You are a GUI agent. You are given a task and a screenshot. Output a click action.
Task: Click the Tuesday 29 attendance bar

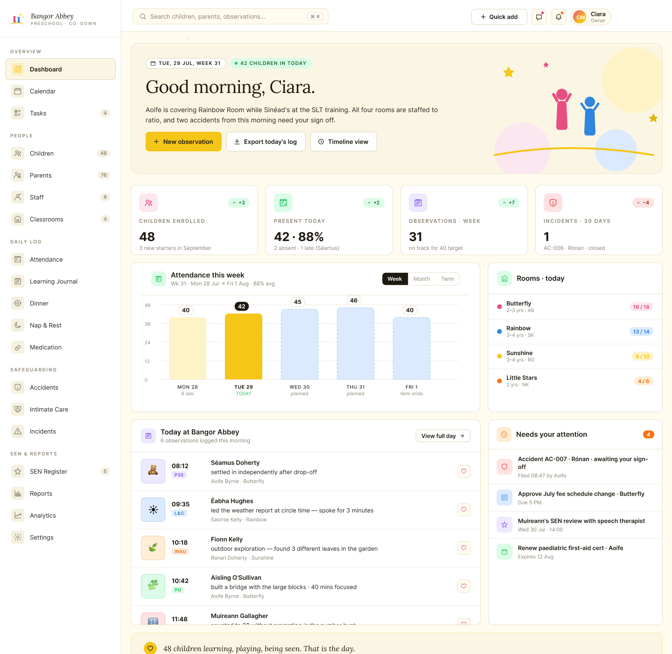tap(244, 346)
